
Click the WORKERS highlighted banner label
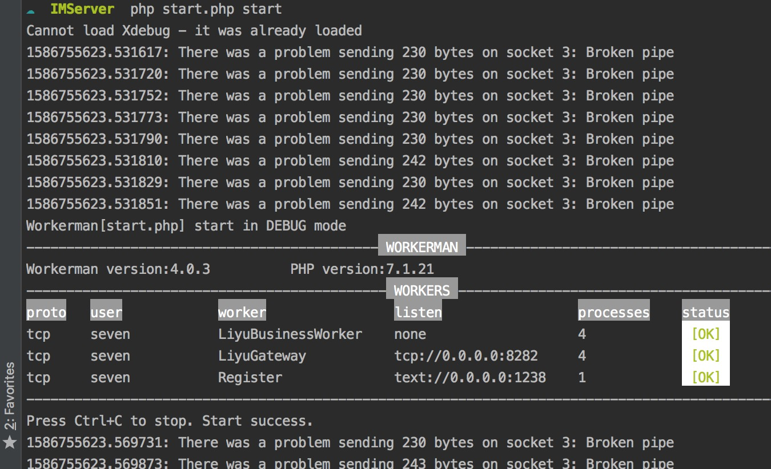421,290
